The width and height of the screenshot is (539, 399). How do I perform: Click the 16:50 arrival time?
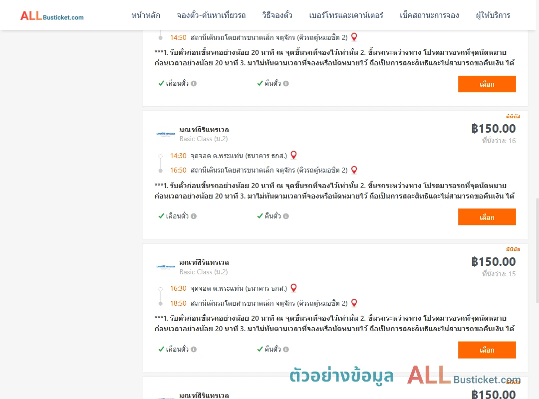click(x=178, y=170)
